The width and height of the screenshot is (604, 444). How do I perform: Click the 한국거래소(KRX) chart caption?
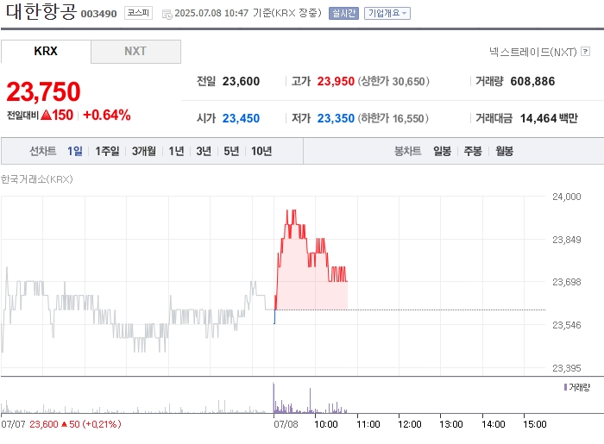pos(36,179)
